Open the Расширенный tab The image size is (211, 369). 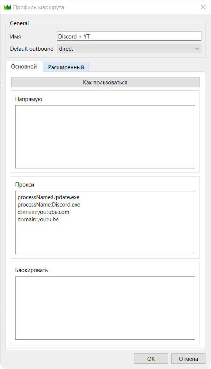(66, 67)
